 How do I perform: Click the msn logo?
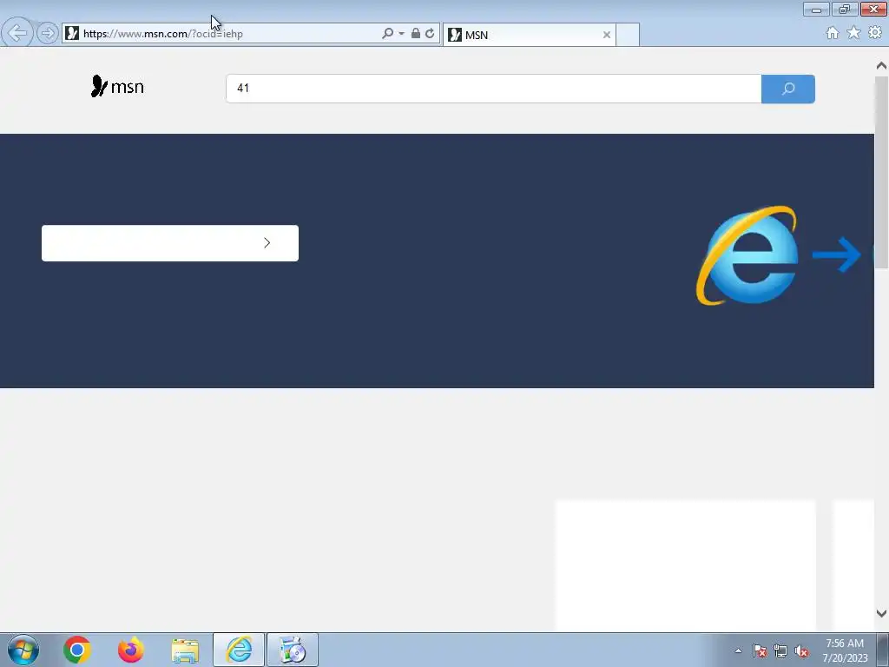117,86
